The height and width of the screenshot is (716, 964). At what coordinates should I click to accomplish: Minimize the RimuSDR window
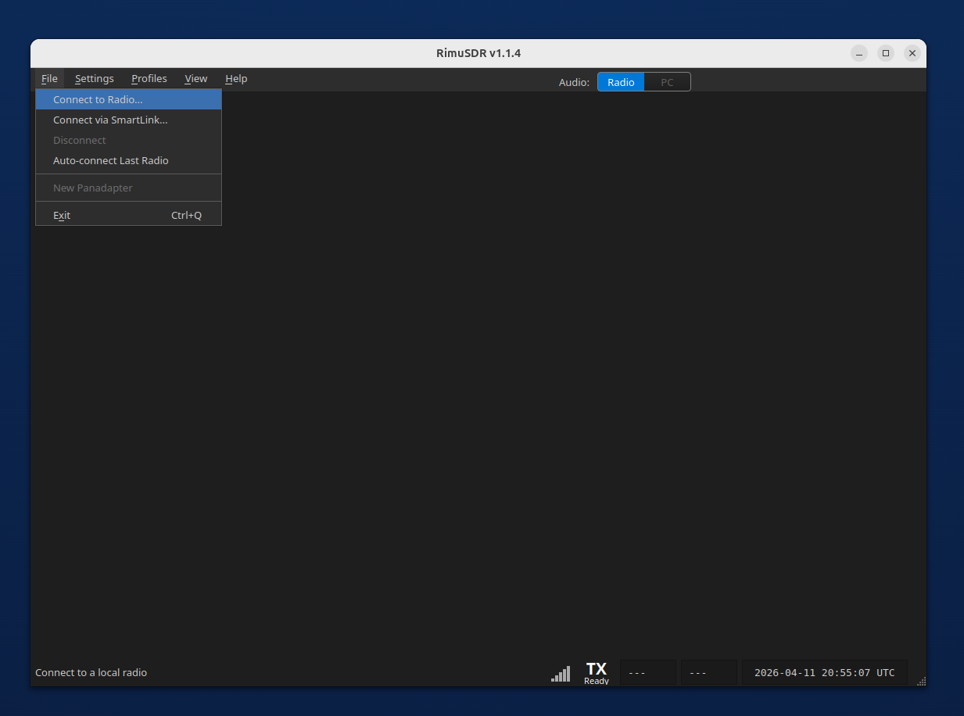click(x=858, y=52)
